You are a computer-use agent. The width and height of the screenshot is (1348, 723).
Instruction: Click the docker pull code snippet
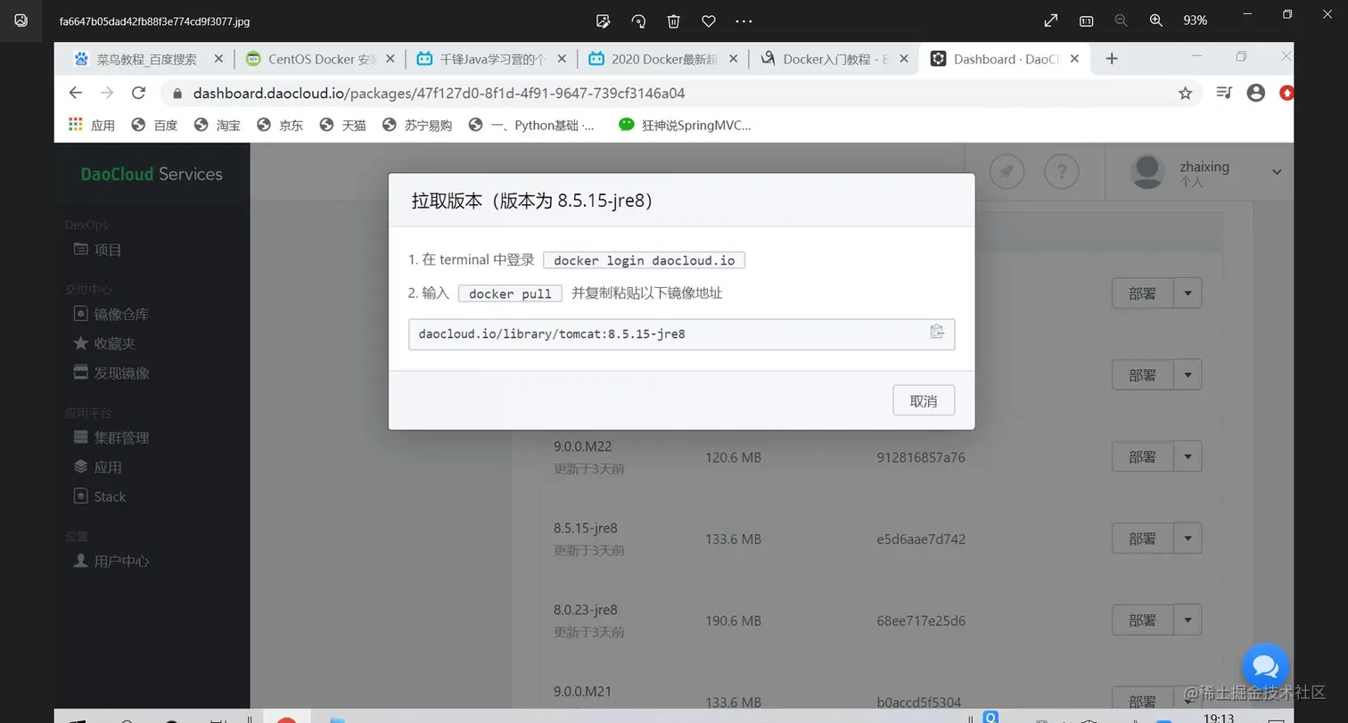510,293
